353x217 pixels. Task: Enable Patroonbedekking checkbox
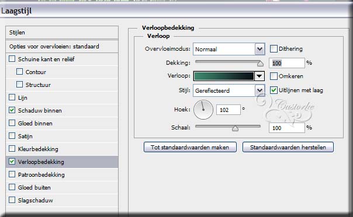[12, 174]
